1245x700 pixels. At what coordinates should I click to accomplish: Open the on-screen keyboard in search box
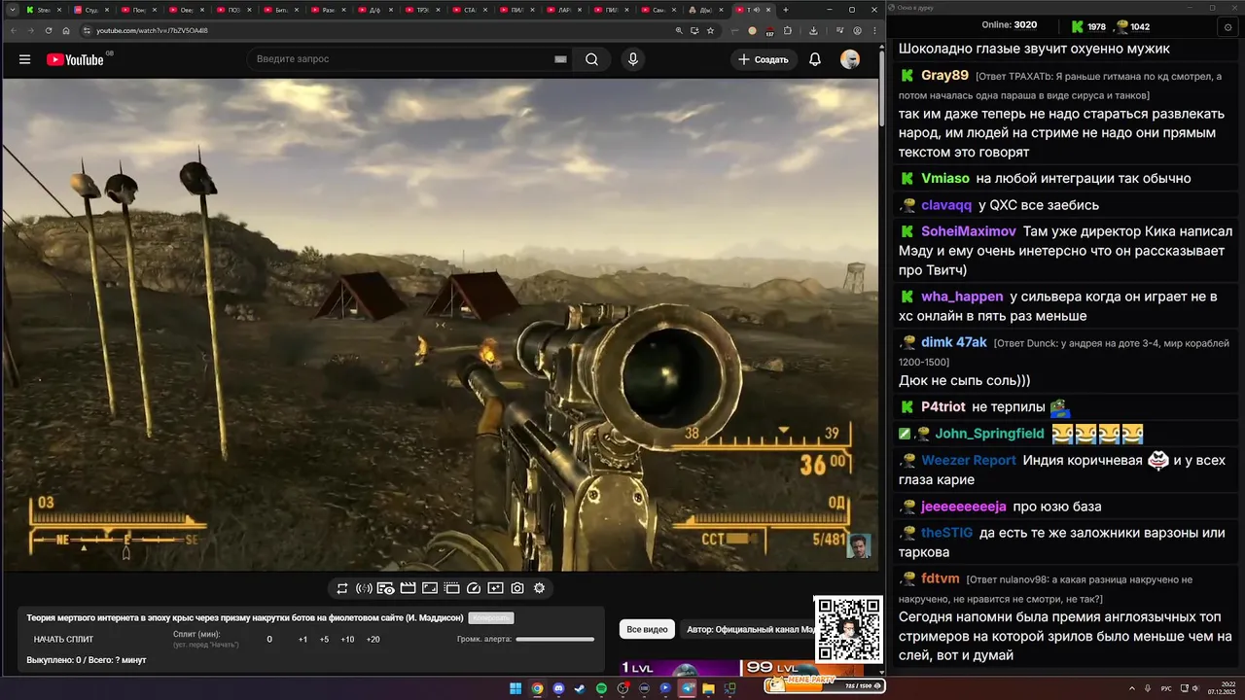(560, 59)
